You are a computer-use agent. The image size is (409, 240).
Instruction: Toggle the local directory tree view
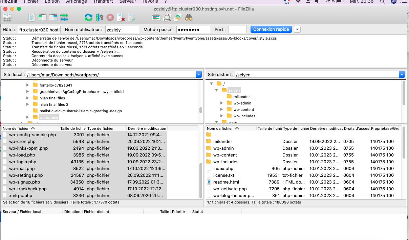click(x=42, y=17)
